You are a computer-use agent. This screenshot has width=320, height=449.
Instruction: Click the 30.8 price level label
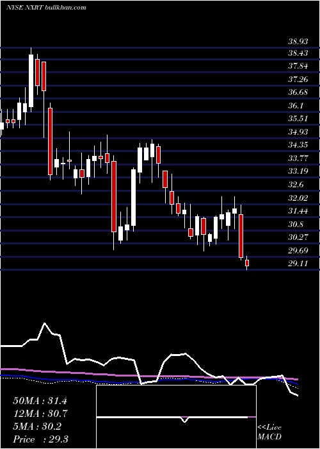(x=296, y=224)
